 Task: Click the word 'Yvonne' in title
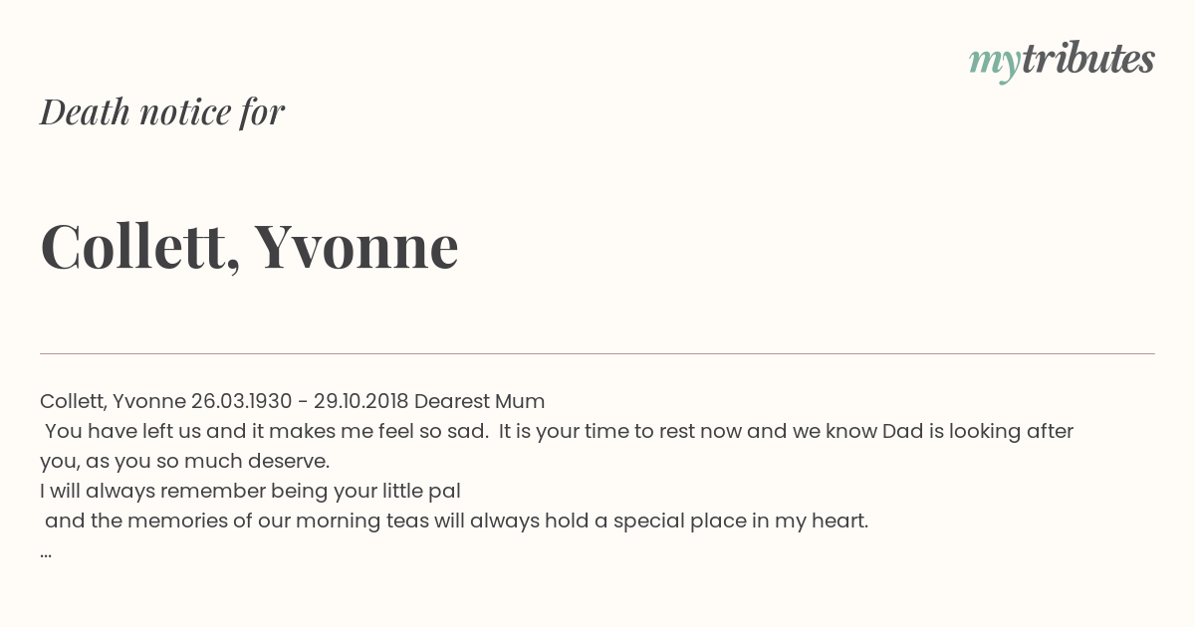tap(357, 246)
